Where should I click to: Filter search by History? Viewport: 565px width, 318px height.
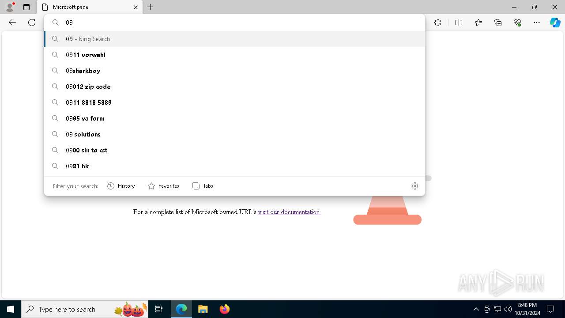click(121, 186)
